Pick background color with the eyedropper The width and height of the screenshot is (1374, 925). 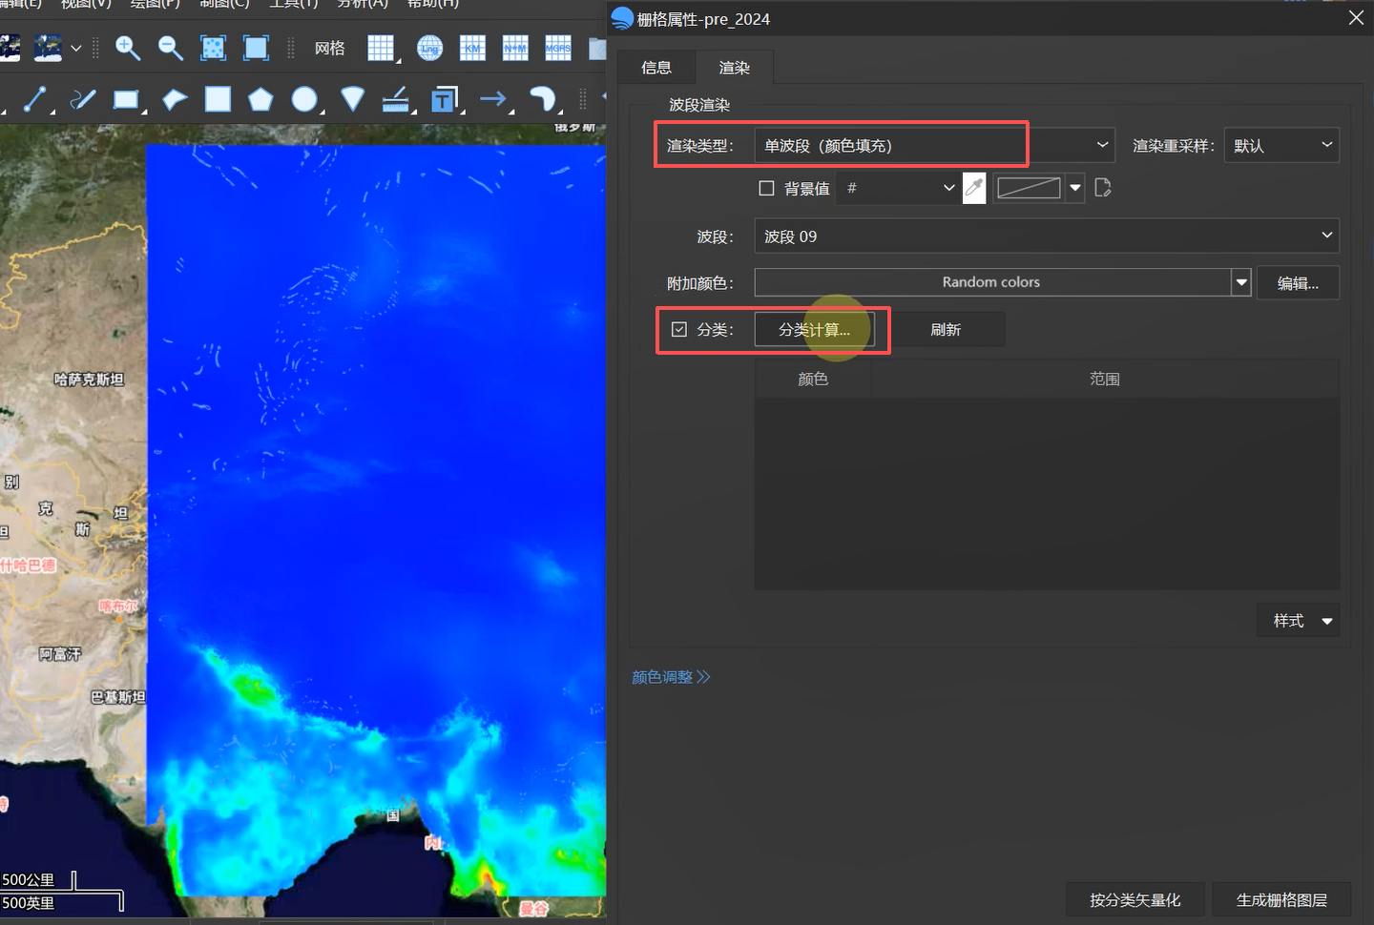click(974, 188)
